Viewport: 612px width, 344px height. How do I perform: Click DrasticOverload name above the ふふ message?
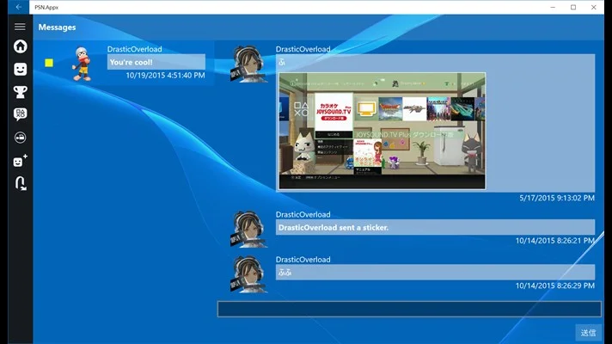[x=303, y=260]
